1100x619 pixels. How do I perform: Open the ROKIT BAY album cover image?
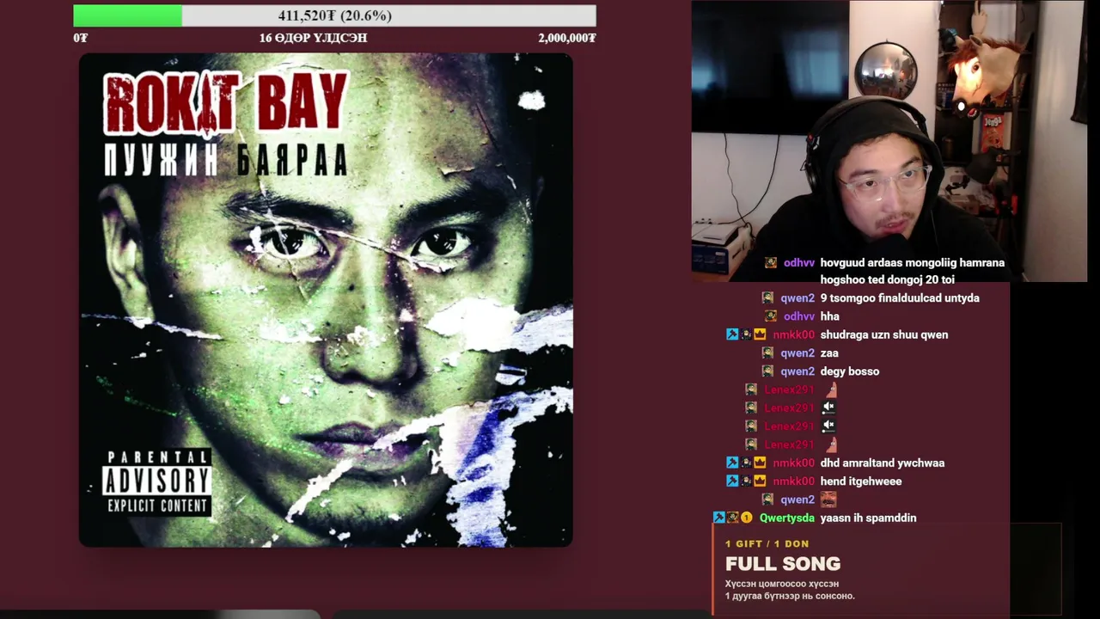[x=326, y=300]
